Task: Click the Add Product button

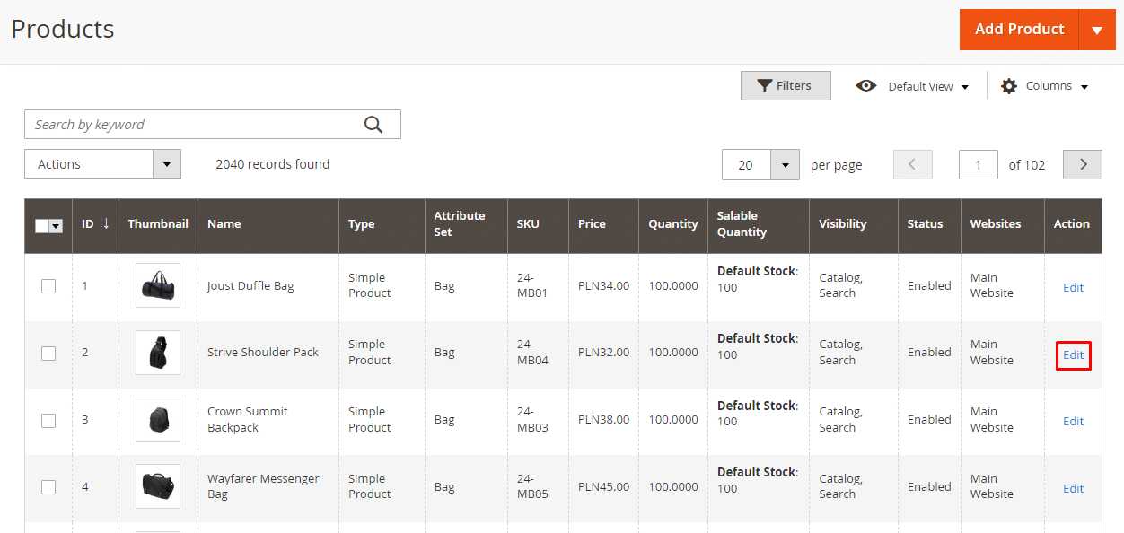Action: point(1018,30)
